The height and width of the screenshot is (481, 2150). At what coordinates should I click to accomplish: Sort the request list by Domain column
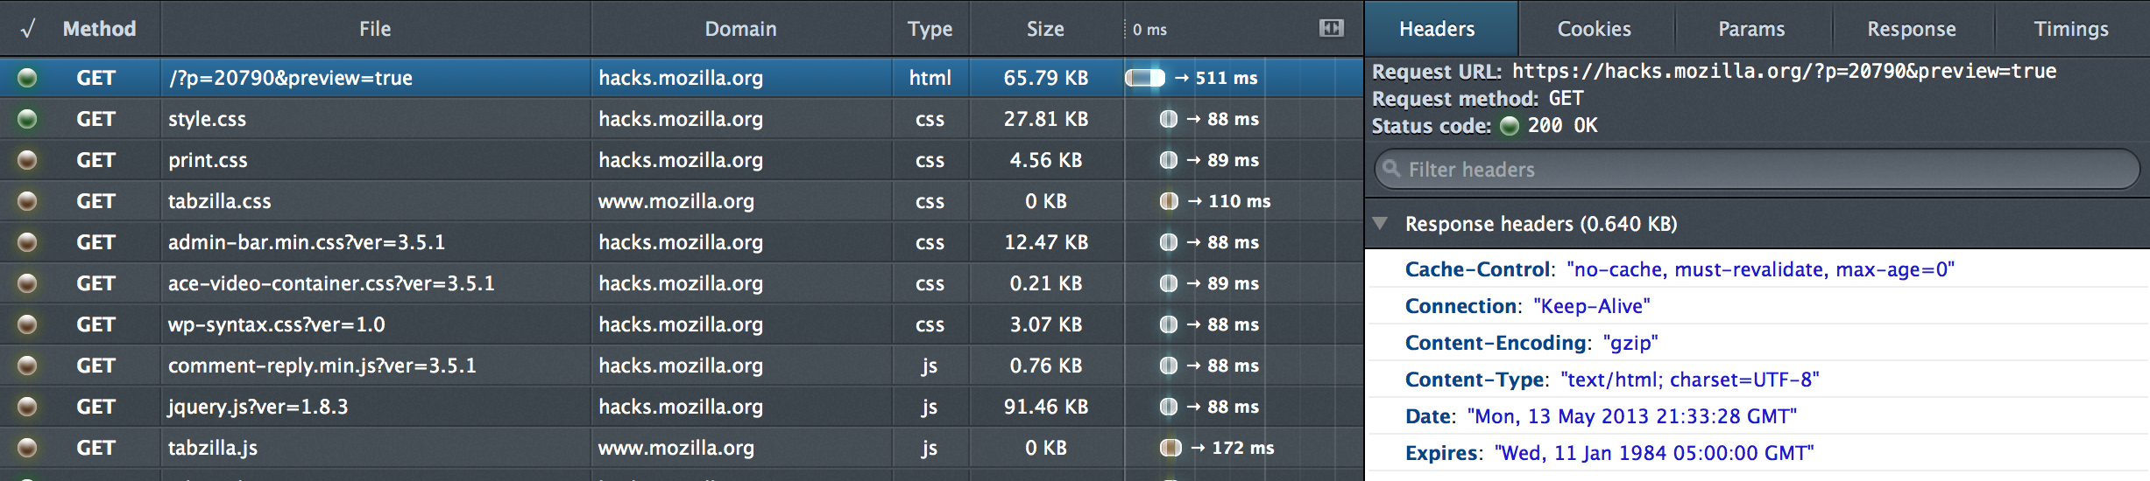[740, 29]
